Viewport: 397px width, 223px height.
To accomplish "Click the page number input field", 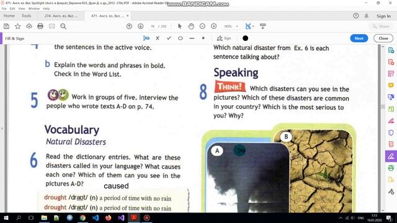I will tap(153, 26).
